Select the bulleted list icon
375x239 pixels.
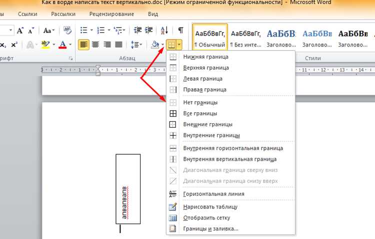point(83,30)
